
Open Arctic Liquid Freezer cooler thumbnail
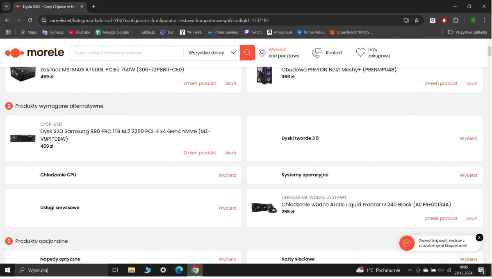[x=264, y=208]
